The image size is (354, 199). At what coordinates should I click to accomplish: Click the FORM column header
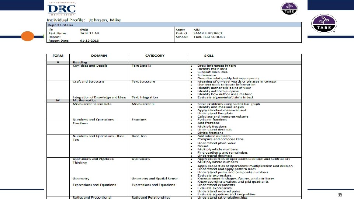[x=58, y=56]
